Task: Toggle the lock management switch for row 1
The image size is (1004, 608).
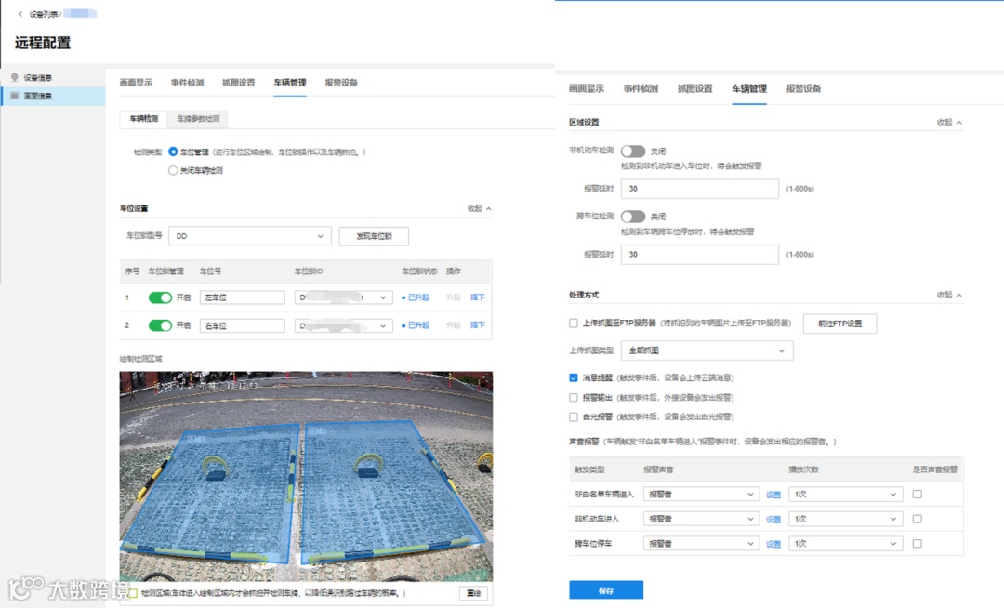Action: coord(160,297)
